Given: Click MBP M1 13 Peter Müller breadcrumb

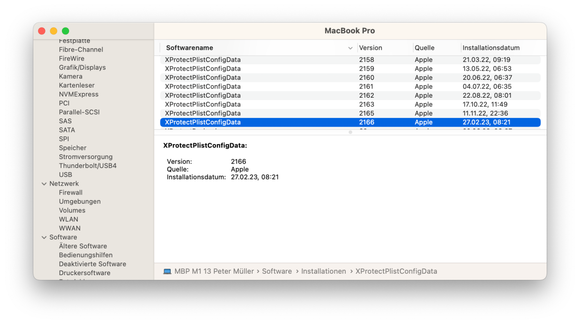Looking at the screenshot, I should [214, 271].
